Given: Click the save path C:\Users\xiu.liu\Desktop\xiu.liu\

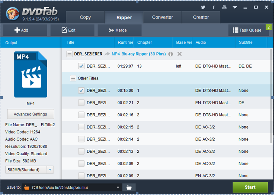Looking at the screenshot, I should click(60, 188).
